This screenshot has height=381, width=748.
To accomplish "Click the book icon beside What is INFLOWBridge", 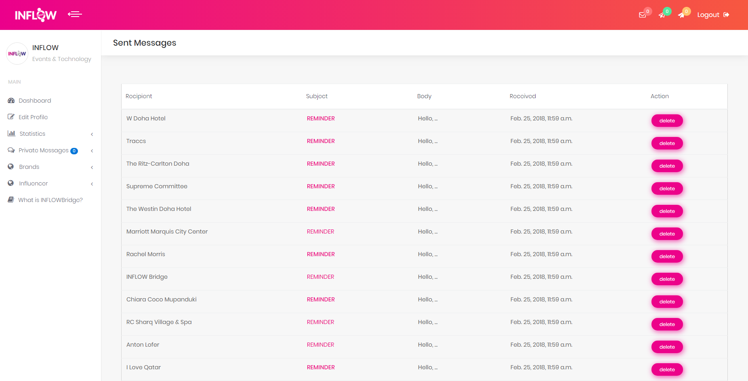I will coord(11,200).
